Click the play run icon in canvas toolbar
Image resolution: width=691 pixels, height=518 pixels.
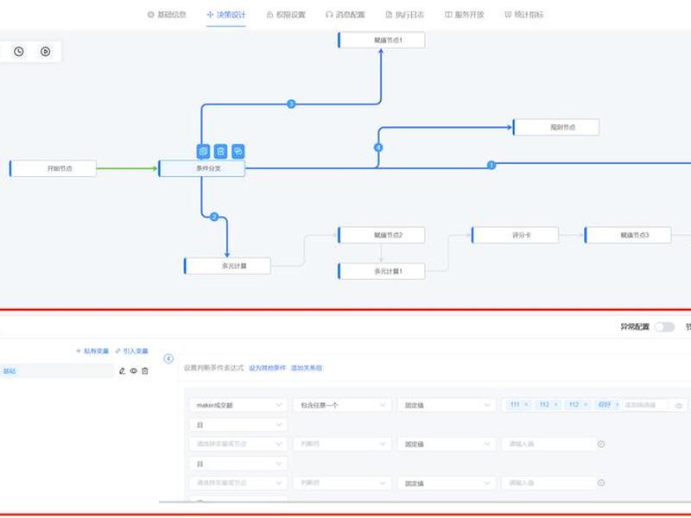pyautogui.click(x=46, y=52)
